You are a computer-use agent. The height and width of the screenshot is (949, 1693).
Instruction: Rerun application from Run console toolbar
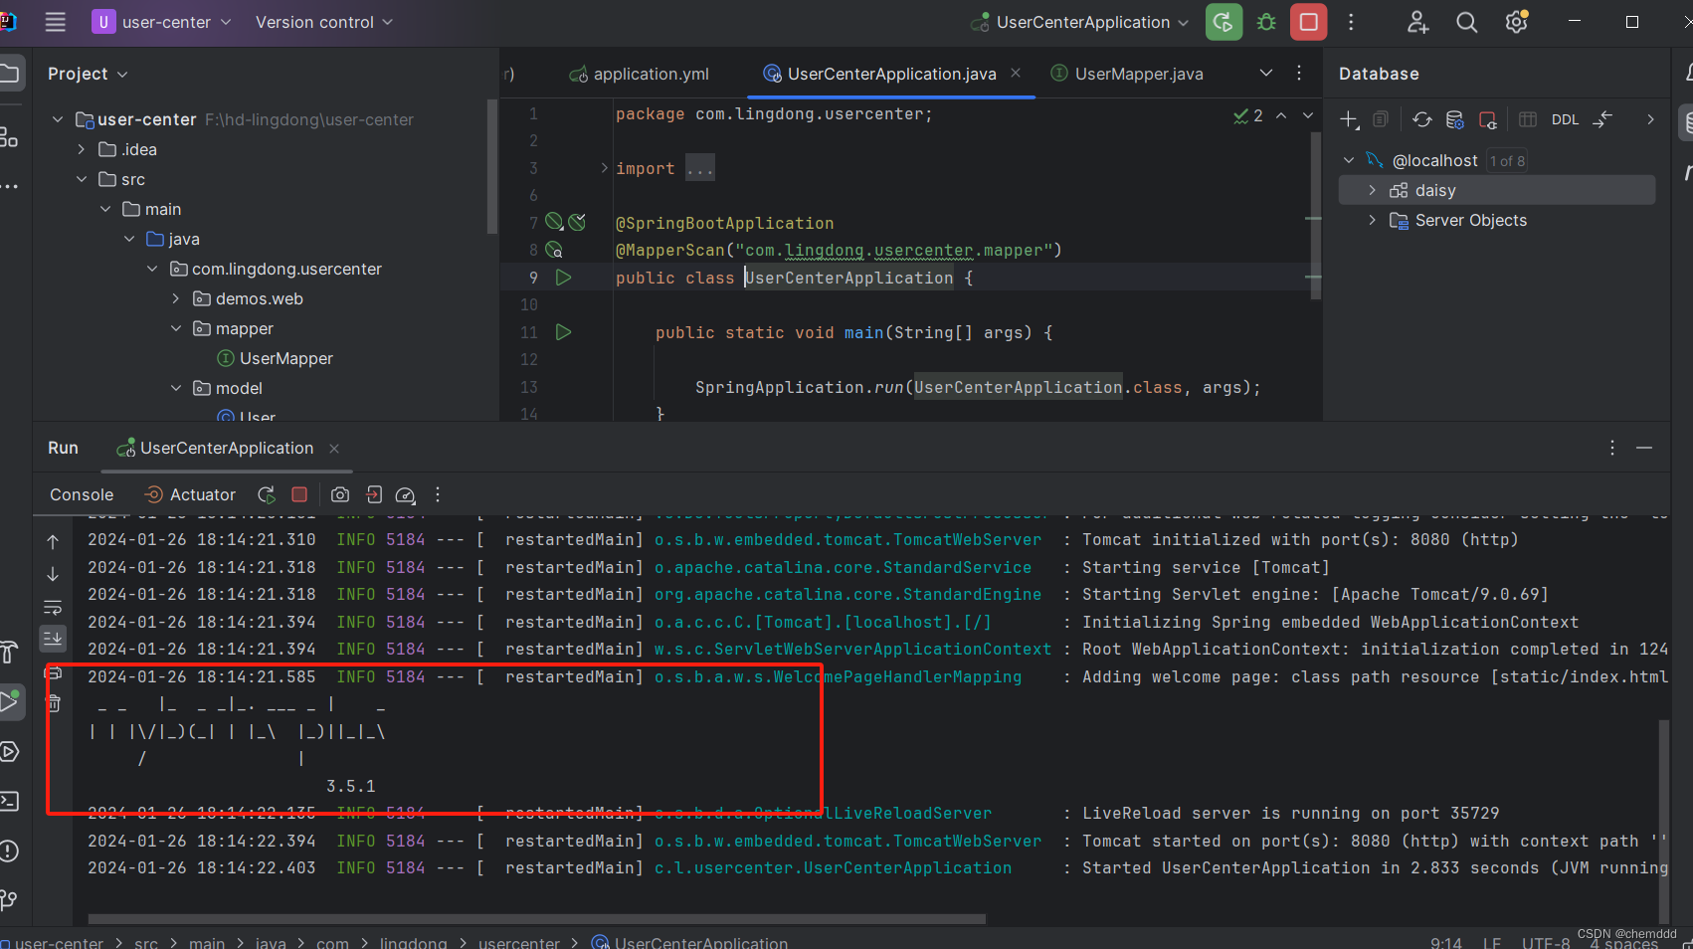[x=267, y=494]
